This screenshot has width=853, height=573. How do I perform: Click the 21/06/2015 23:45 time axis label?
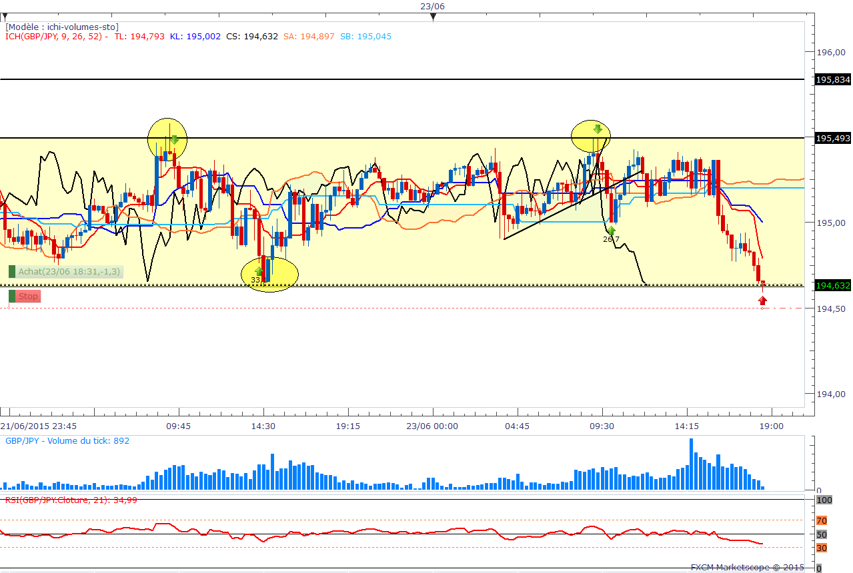click(38, 426)
